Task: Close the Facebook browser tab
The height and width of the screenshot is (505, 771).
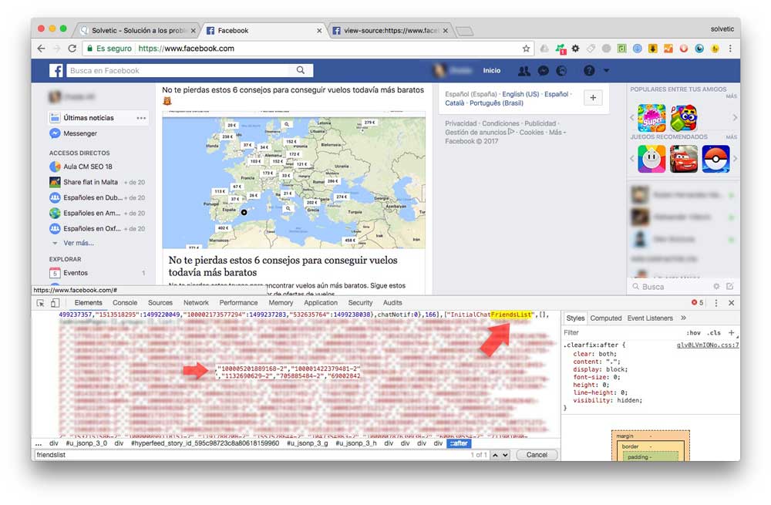Action: pyautogui.click(x=319, y=31)
